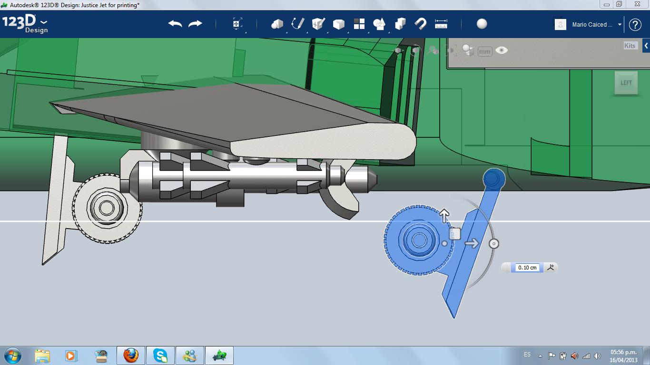This screenshot has height=365, width=650.
Task: Open the Material sphere tool
Action: click(x=482, y=24)
